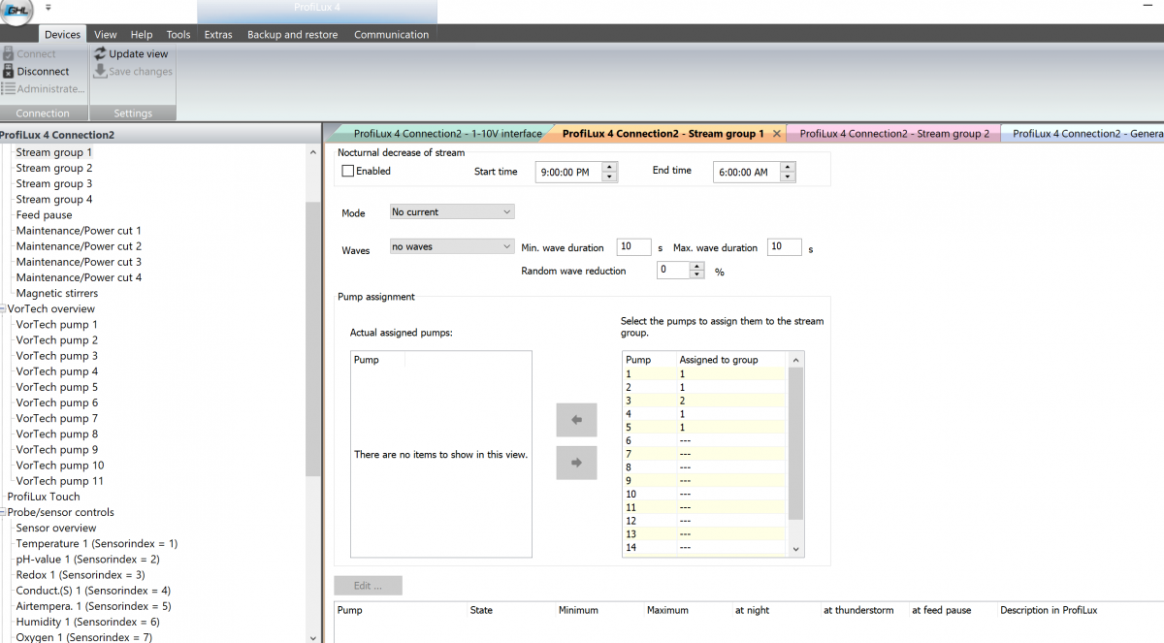
Task: Click the pump list scrollbar down arrow
Action: pos(796,549)
